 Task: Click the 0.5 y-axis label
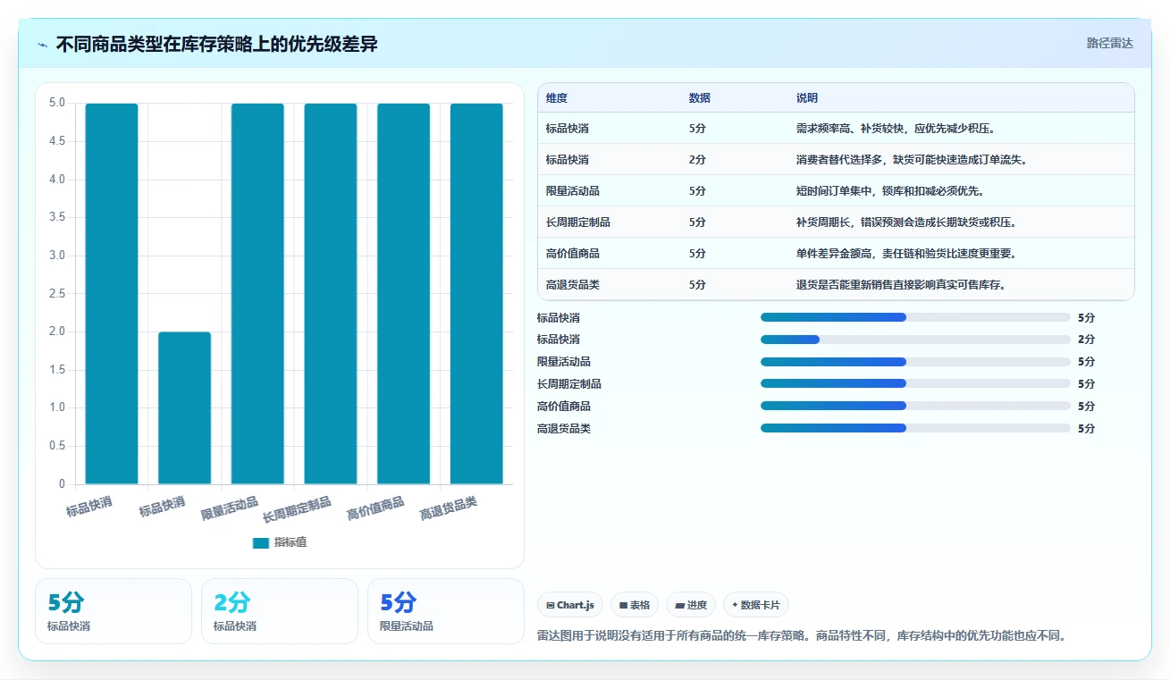(56, 446)
